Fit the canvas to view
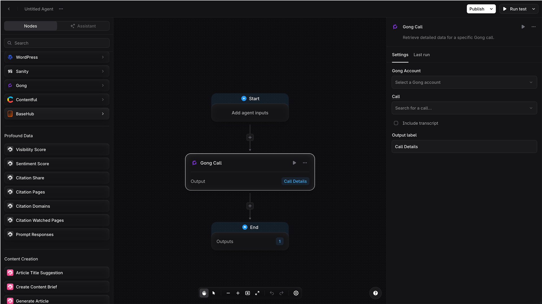The height and width of the screenshot is (304, 542). 248,293
